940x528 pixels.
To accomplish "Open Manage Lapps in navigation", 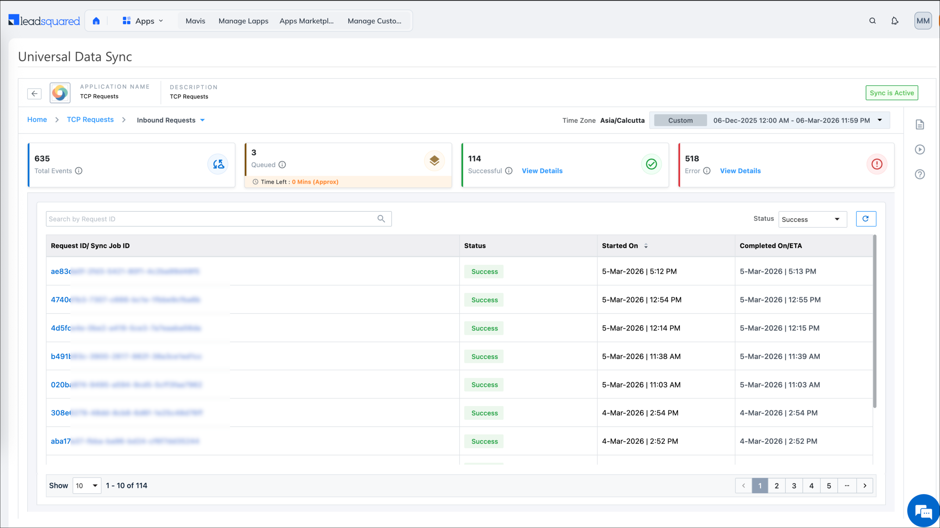I will click(x=243, y=21).
